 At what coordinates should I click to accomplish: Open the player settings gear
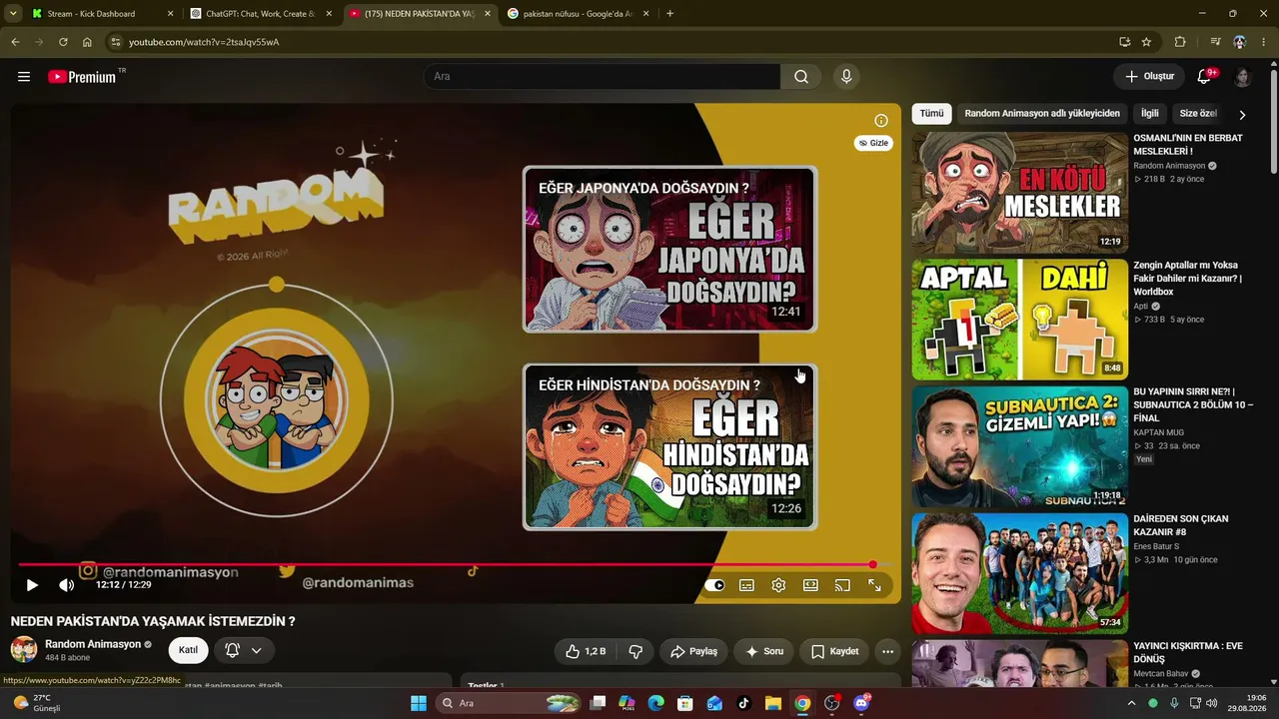coord(778,585)
